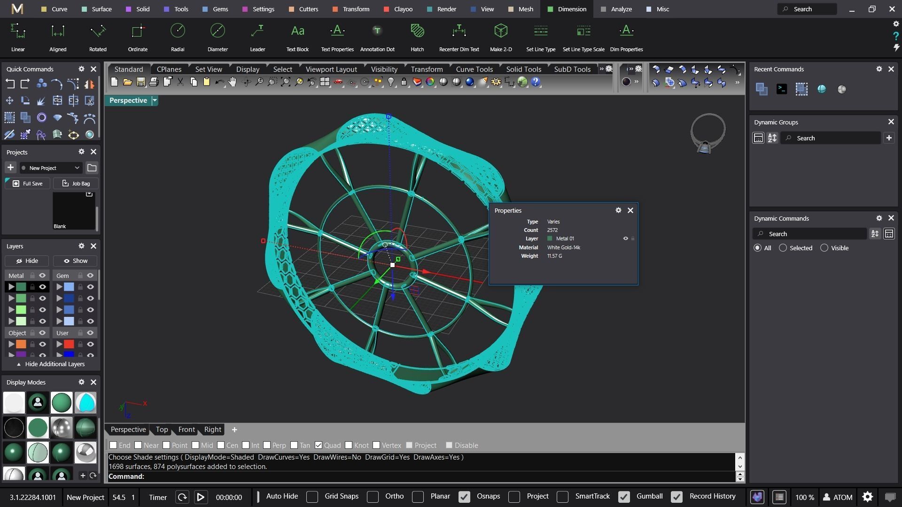The width and height of the screenshot is (902, 507).
Task: Open the Curve Tools toolbar tab
Action: coord(474,69)
